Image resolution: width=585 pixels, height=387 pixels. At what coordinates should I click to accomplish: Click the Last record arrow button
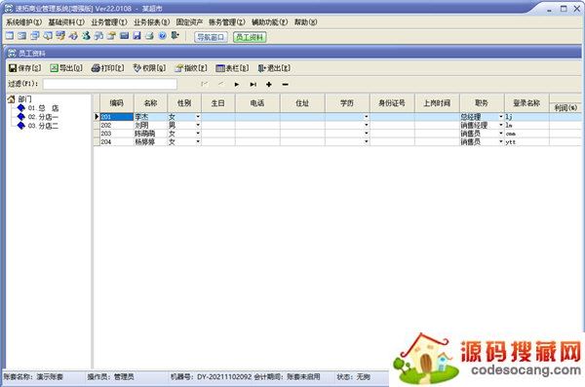click(x=253, y=85)
